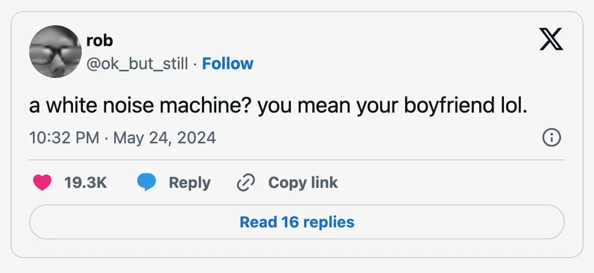
Task: Like the tweet with the pink heart icon
Action: tap(42, 183)
